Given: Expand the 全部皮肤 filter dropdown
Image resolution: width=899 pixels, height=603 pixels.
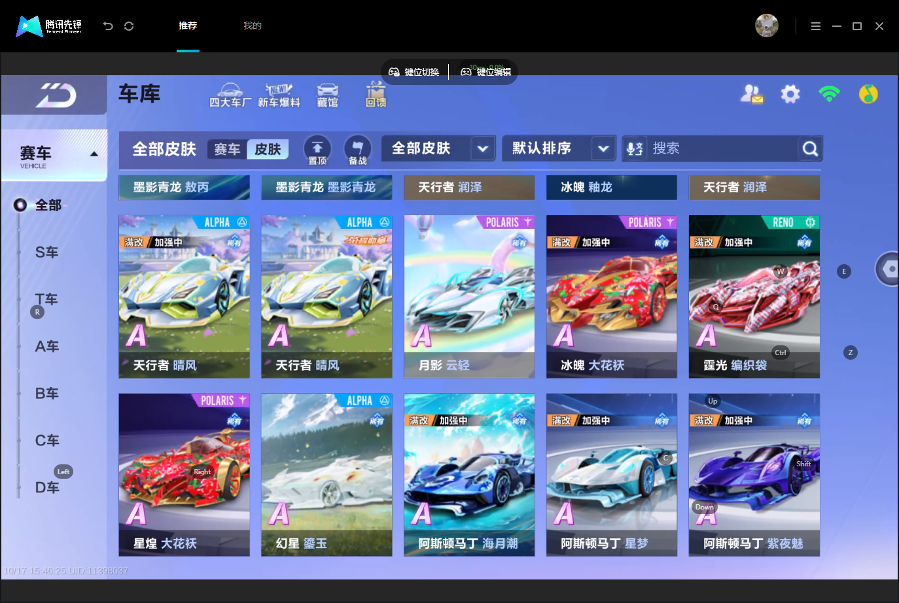Looking at the screenshot, I should pyautogui.click(x=438, y=148).
